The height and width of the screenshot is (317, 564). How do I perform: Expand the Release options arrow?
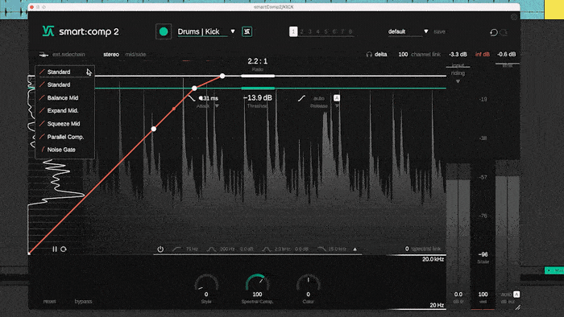point(337,106)
